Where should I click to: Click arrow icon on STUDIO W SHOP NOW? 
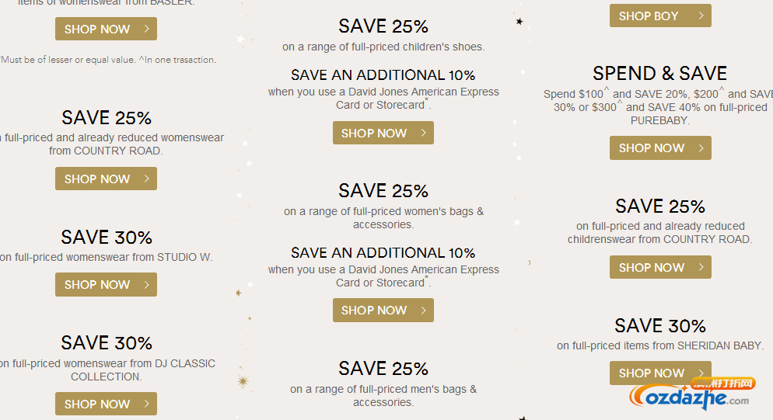pos(146,284)
